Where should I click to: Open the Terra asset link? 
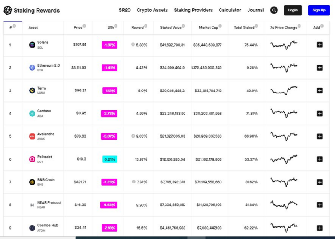click(x=41, y=88)
